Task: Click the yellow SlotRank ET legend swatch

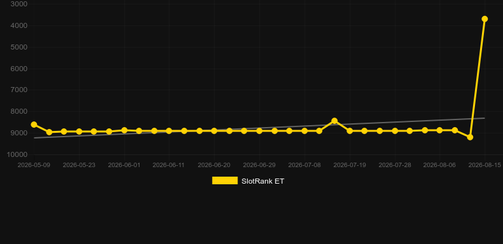Action: tap(225, 180)
